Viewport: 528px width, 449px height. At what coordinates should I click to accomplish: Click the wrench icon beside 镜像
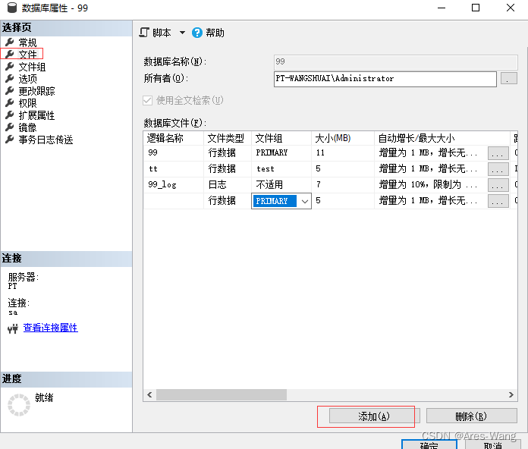pos(9,127)
